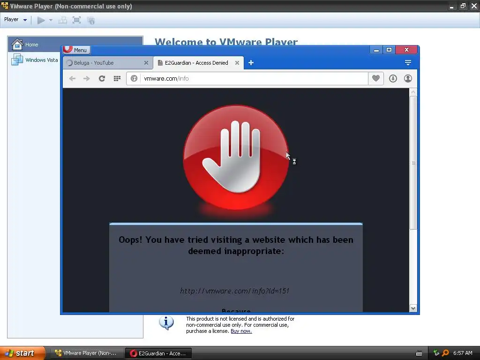Screen dimensions: 480x360
Task: Click the keyboard icon in the taskbar
Action: tap(419, 353)
